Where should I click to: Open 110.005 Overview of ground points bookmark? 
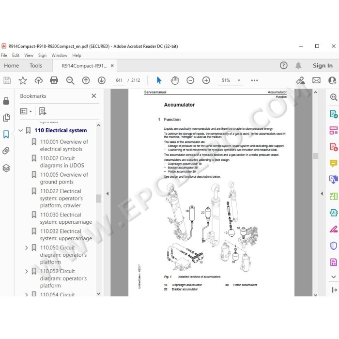tap(64, 178)
